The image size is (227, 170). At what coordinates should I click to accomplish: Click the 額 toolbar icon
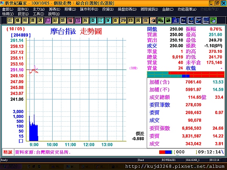[x=131, y=20]
